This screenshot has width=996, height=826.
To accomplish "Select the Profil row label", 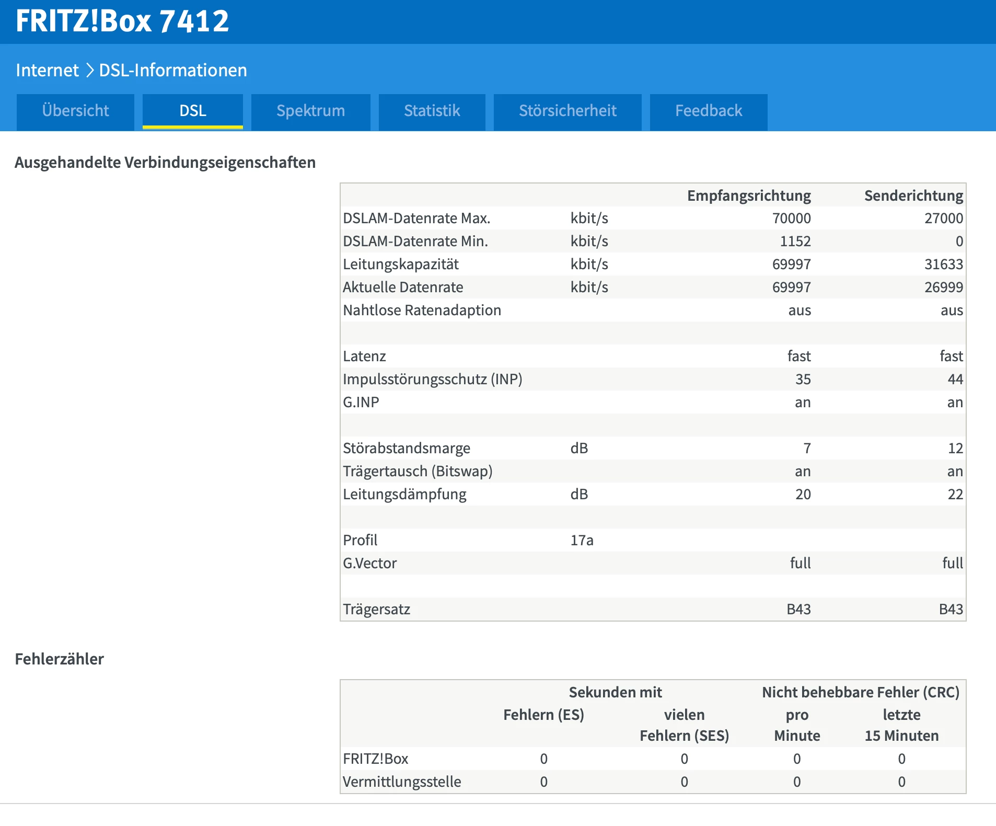I will click(x=360, y=540).
